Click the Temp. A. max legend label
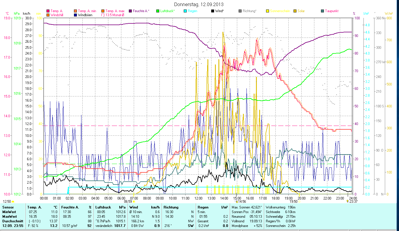This screenshot has height=231, width=399. 115,11
